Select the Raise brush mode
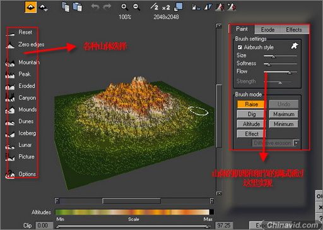323x230 pixels. [251, 104]
